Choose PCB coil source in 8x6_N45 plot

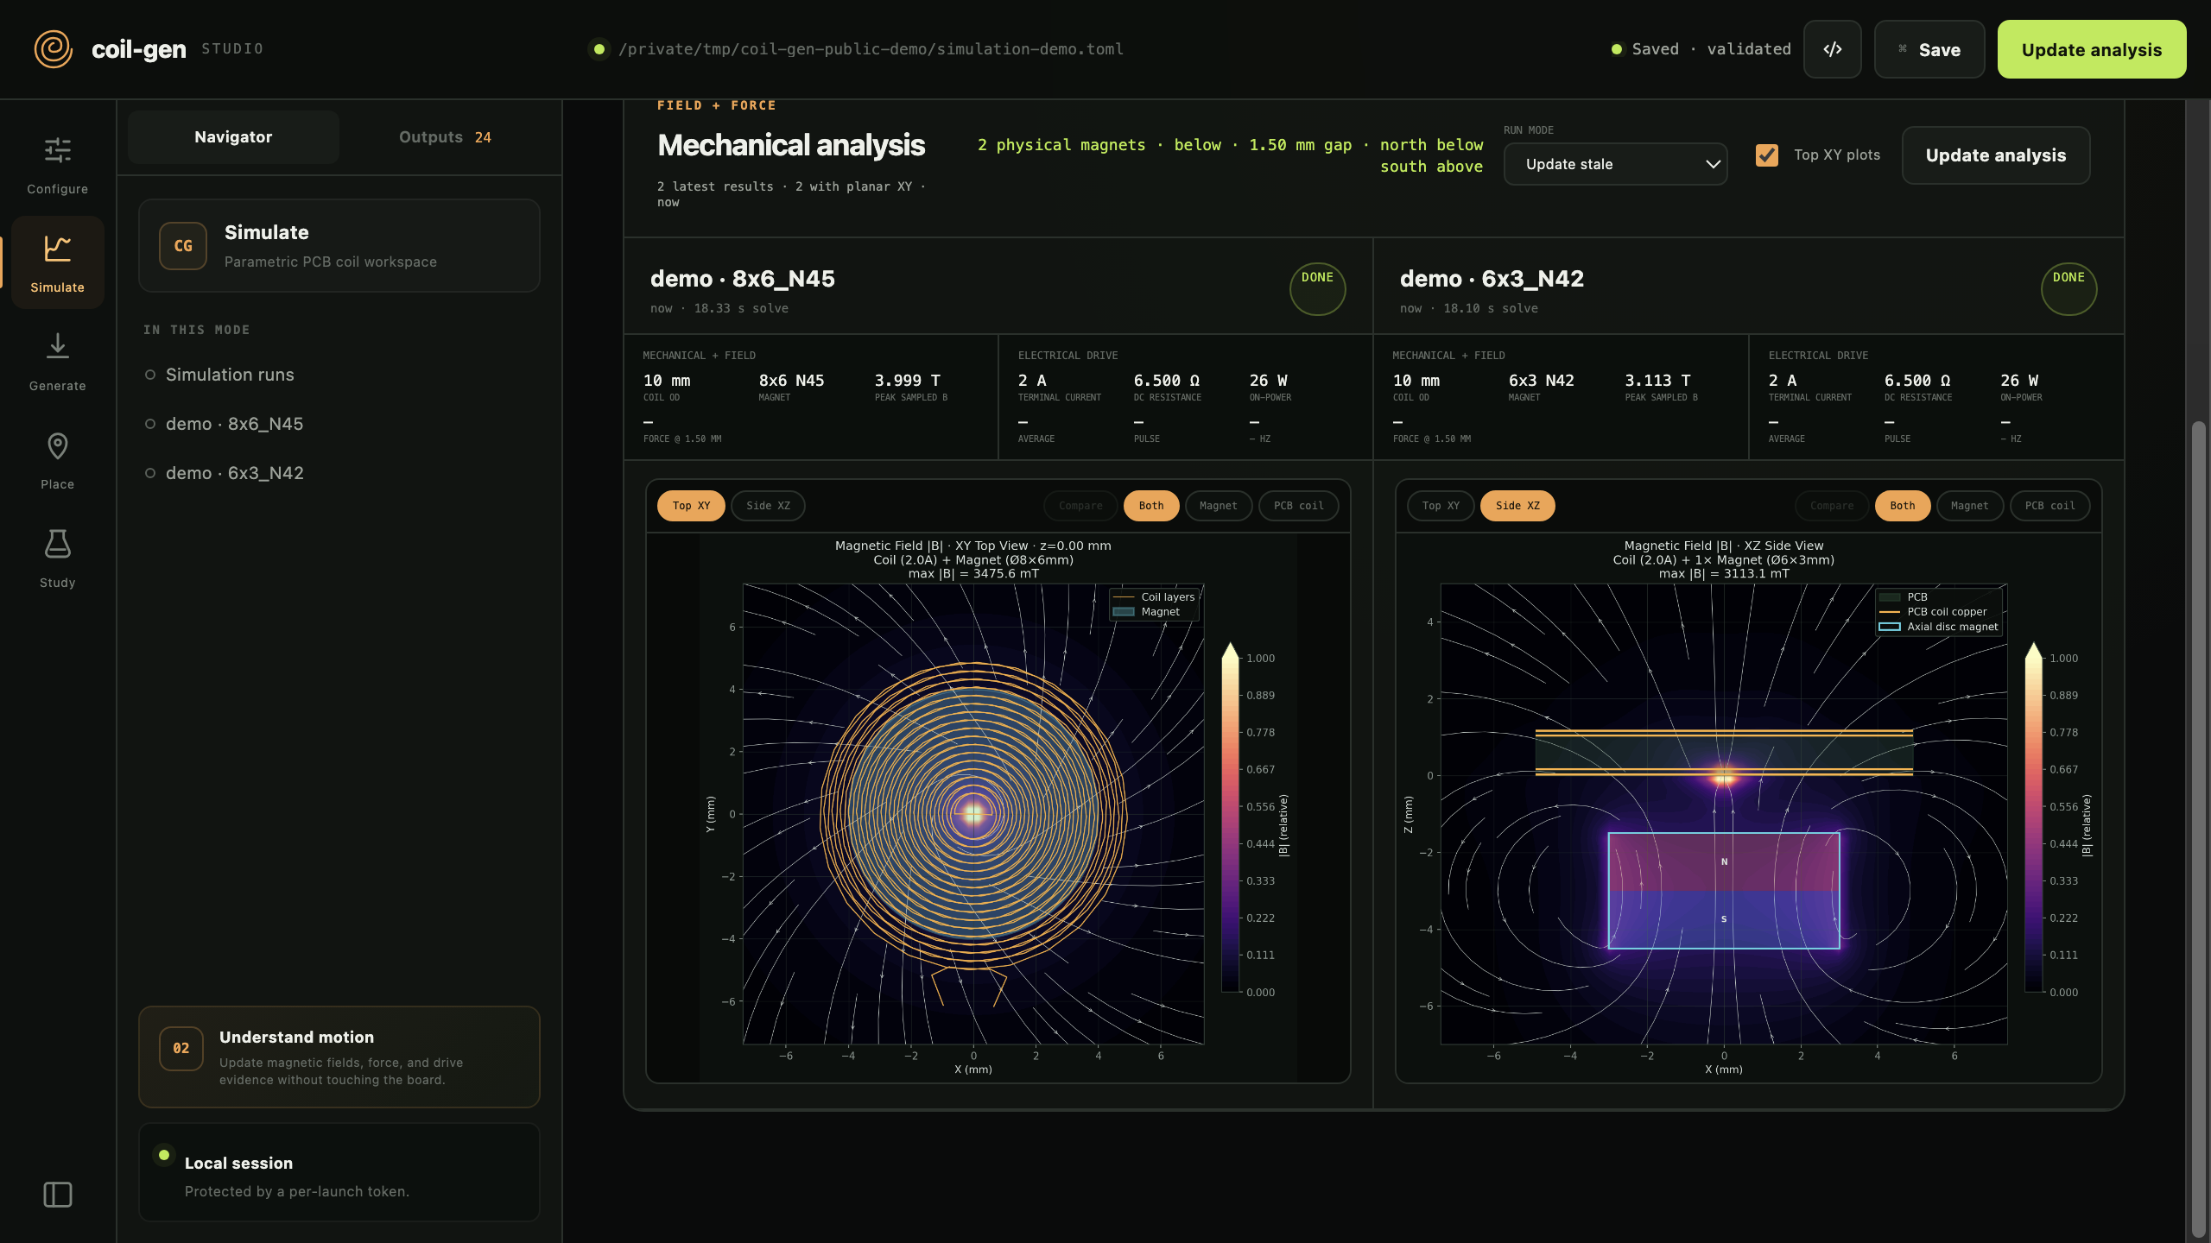[1298, 506]
